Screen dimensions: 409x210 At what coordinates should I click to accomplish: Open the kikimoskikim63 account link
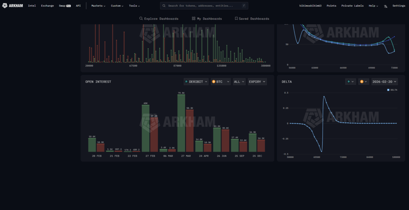pos(310,6)
